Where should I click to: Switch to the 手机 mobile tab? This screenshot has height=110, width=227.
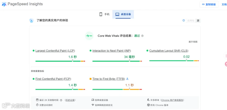tap(104, 14)
